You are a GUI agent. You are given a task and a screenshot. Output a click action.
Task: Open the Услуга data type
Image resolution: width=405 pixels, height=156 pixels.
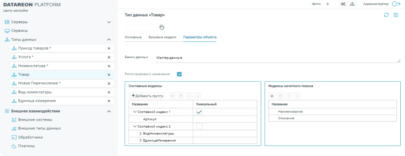(26, 57)
